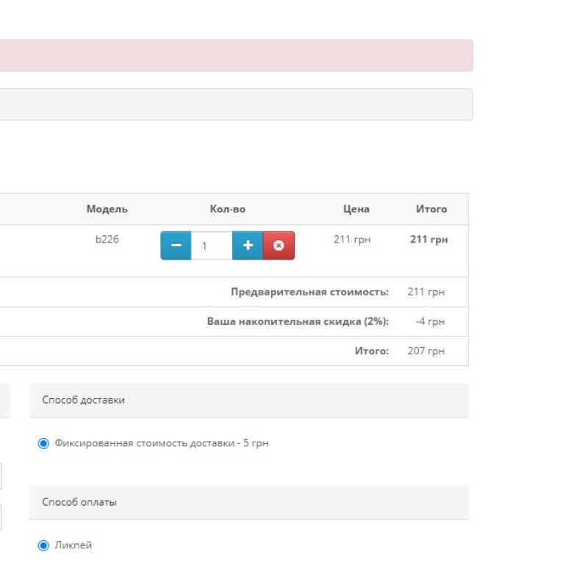
Task: Decrease quantity with the minus button
Action: pyautogui.click(x=176, y=245)
